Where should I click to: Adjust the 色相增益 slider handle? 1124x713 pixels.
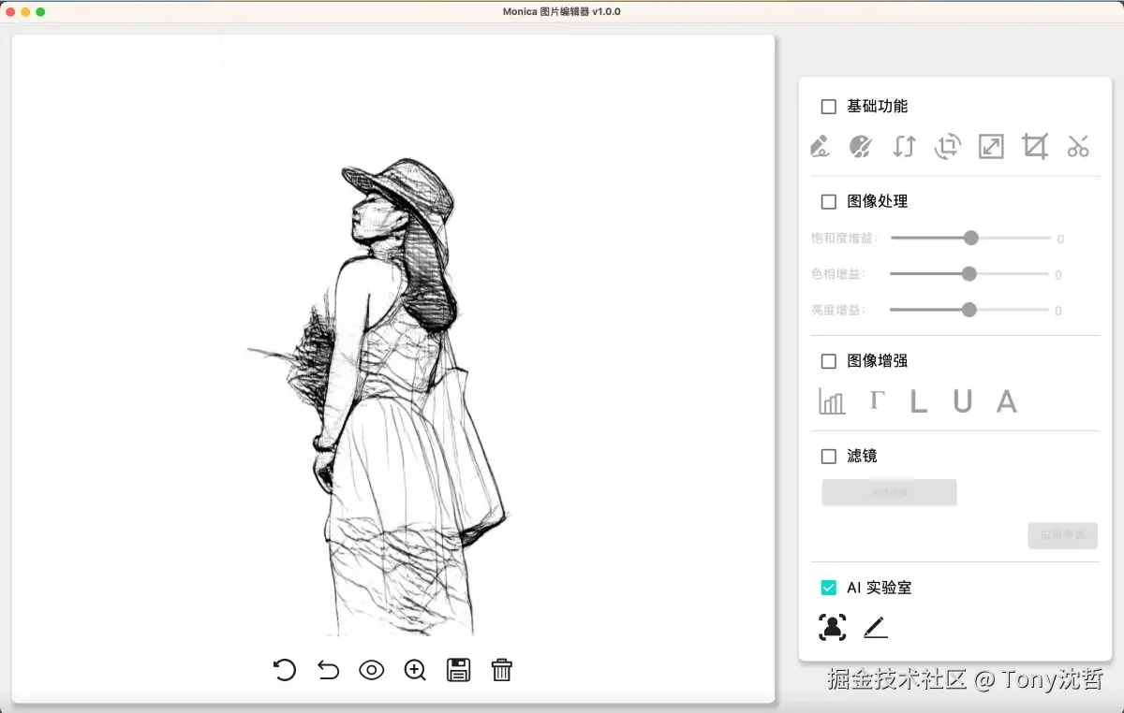[x=969, y=274]
